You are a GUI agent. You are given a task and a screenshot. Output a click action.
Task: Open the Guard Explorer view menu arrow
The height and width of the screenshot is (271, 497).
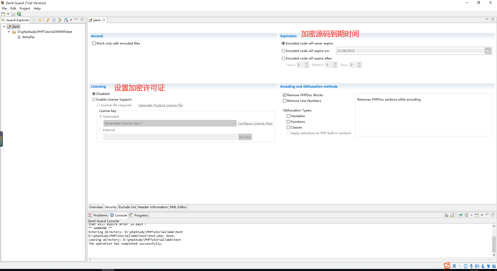[x=71, y=20]
